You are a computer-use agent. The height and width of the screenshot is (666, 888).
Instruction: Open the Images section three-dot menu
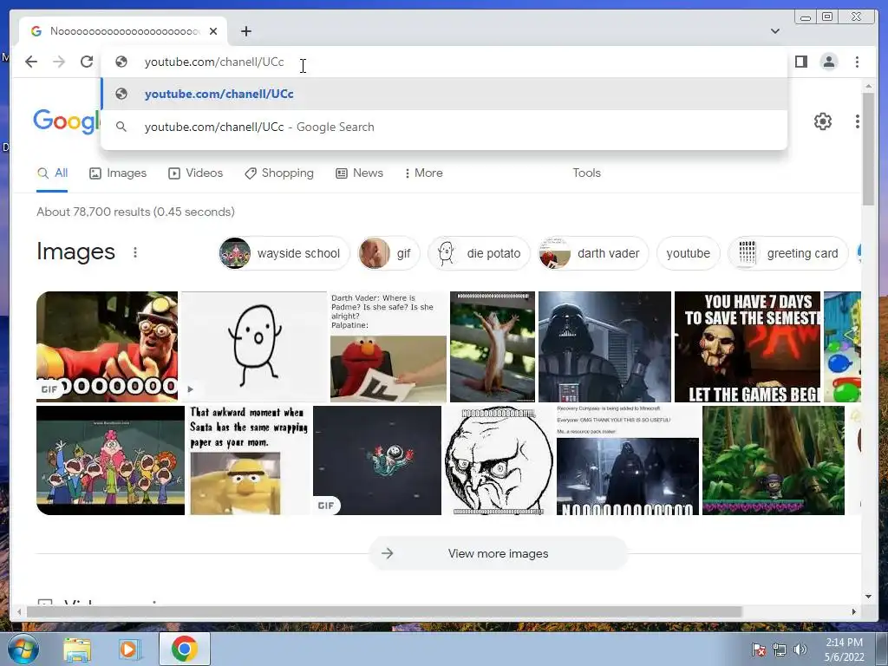click(134, 252)
